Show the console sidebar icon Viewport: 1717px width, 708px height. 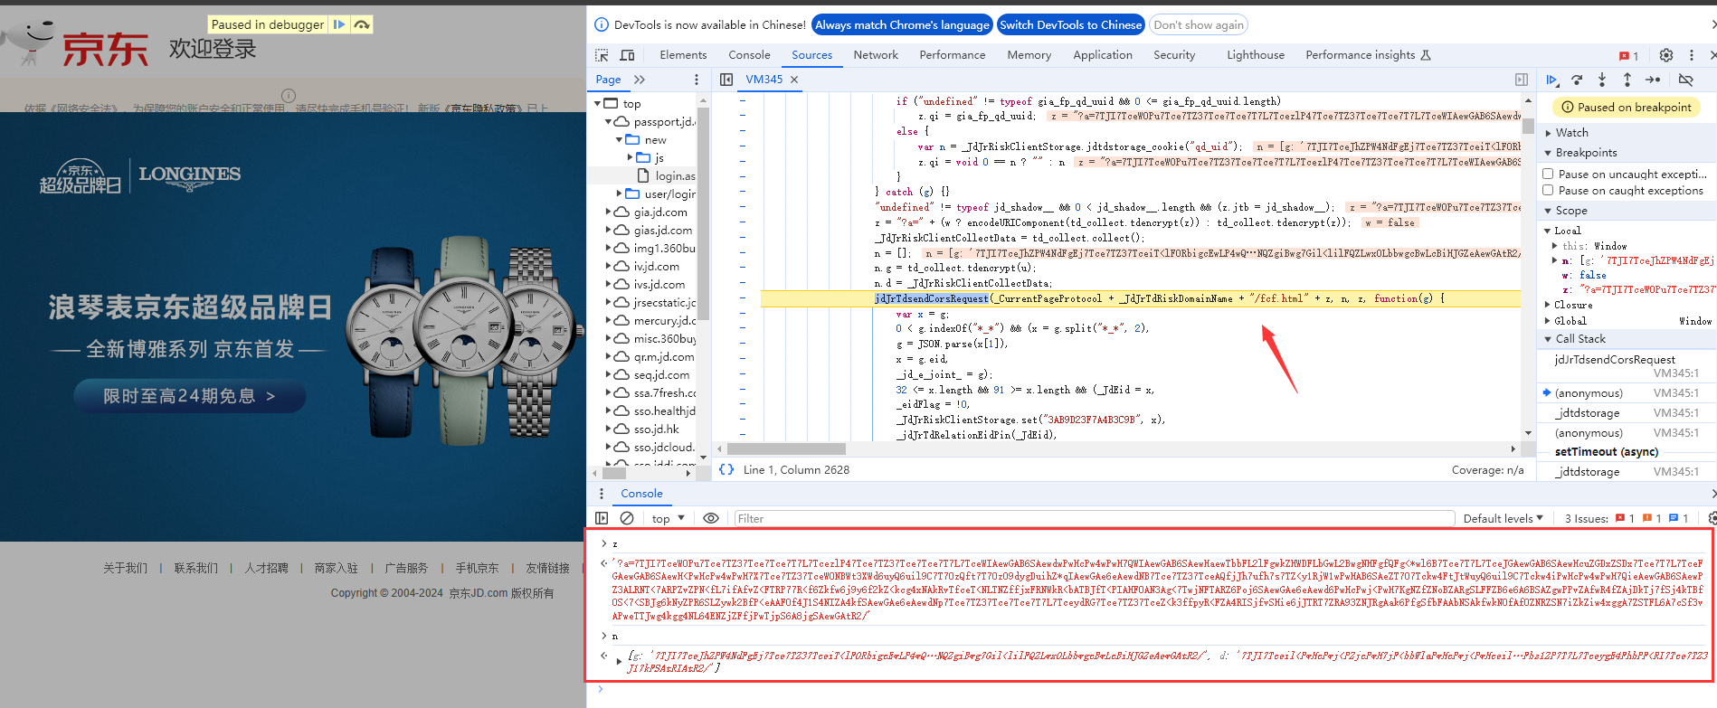click(602, 518)
